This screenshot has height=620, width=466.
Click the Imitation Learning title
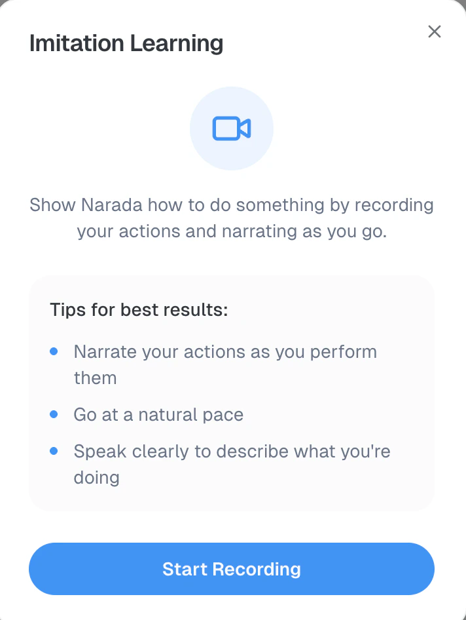pyautogui.click(x=126, y=43)
